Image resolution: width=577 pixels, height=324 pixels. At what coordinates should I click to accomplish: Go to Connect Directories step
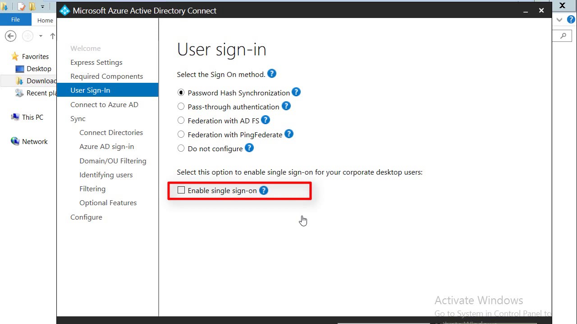coord(111,132)
